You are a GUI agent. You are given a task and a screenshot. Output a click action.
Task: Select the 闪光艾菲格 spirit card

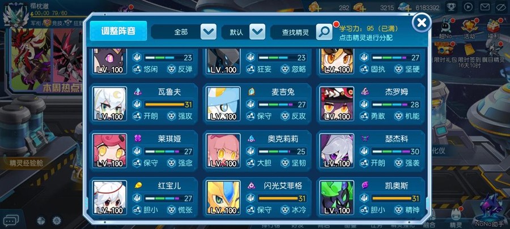pos(258,197)
